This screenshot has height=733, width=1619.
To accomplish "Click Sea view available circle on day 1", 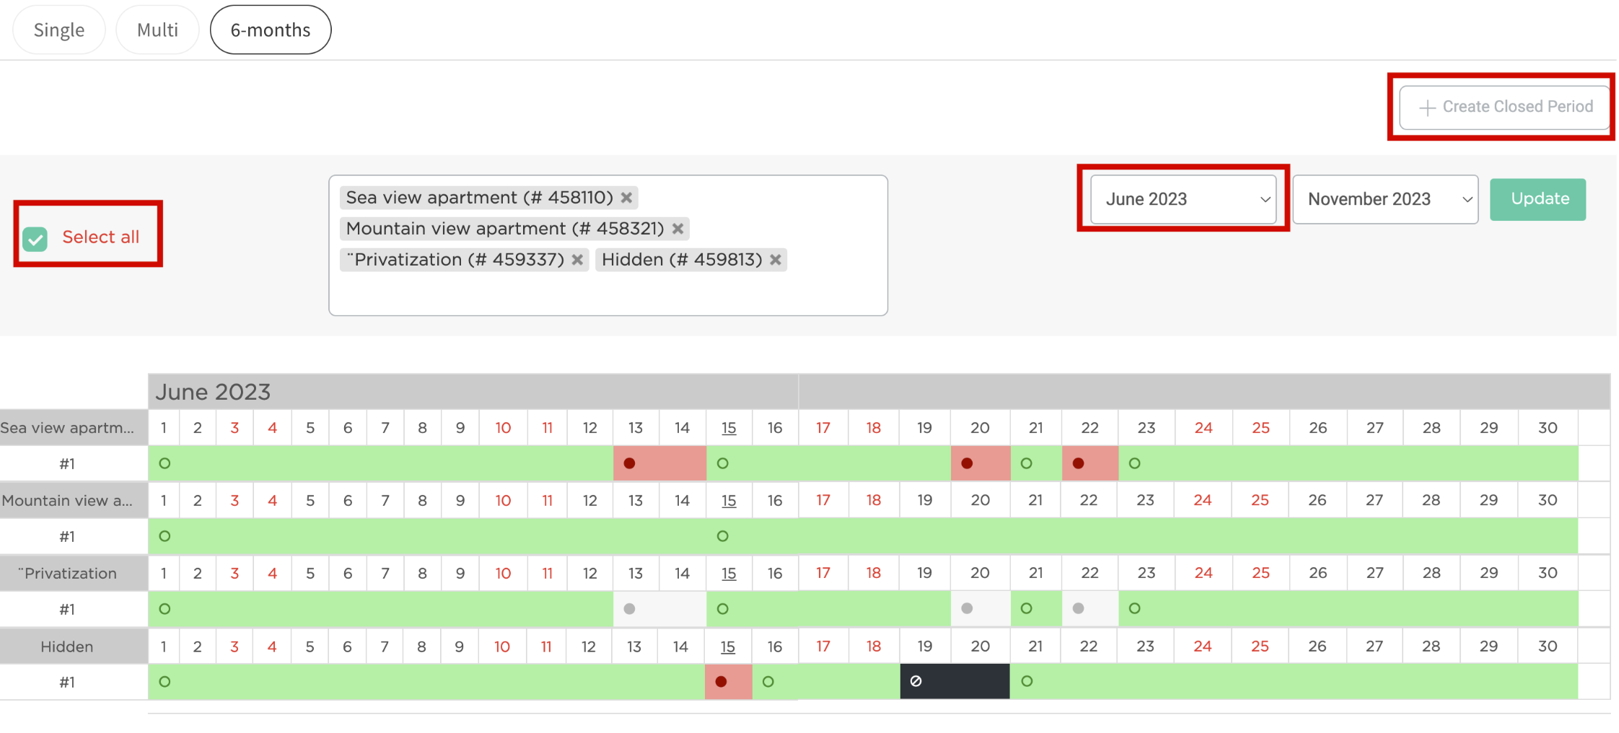I will coord(164,463).
